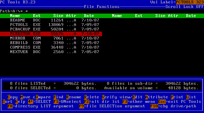Open Help from the command bar

pos(20,102)
